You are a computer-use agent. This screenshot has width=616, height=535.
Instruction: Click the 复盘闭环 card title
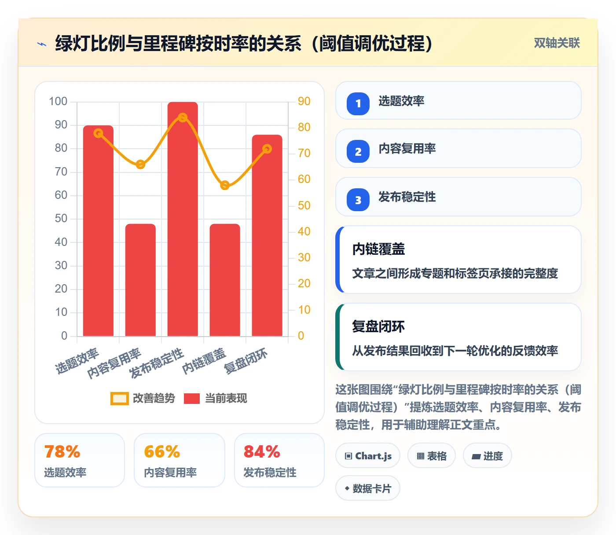(378, 326)
